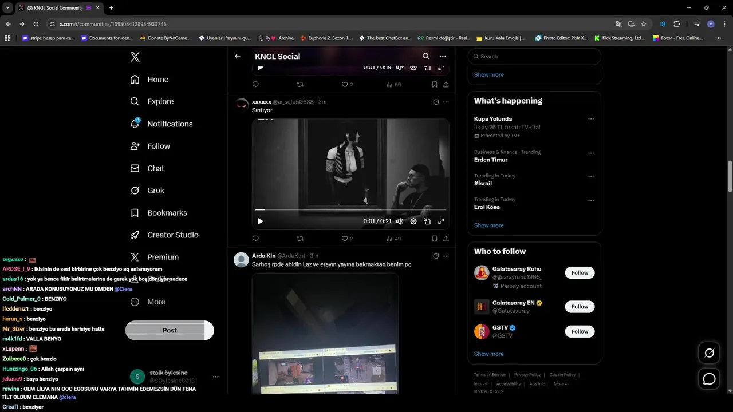
Task: Open floating Grok button
Action: 710,353
